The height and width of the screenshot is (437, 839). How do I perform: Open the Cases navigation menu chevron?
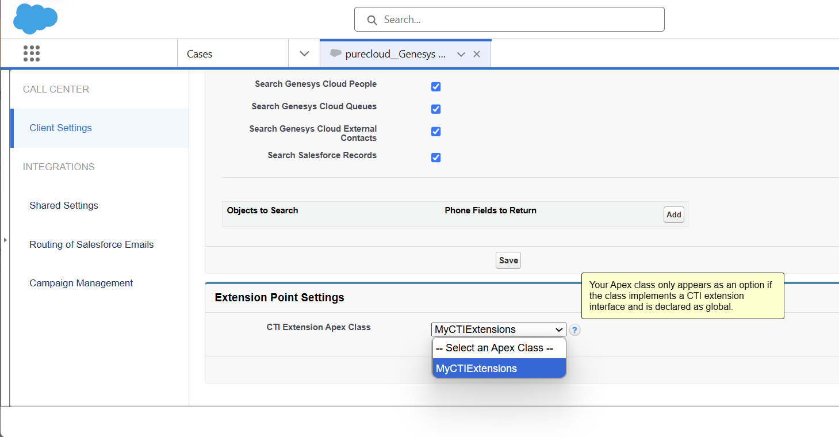pos(304,53)
